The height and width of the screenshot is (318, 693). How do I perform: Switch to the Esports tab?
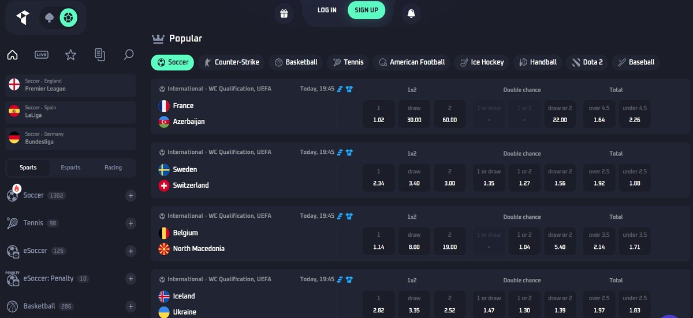tap(70, 168)
